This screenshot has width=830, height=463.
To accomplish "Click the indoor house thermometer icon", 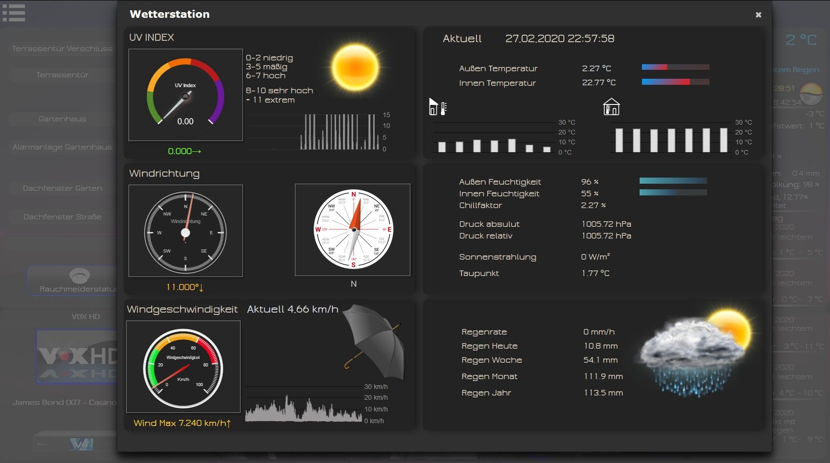I will pos(611,107).
